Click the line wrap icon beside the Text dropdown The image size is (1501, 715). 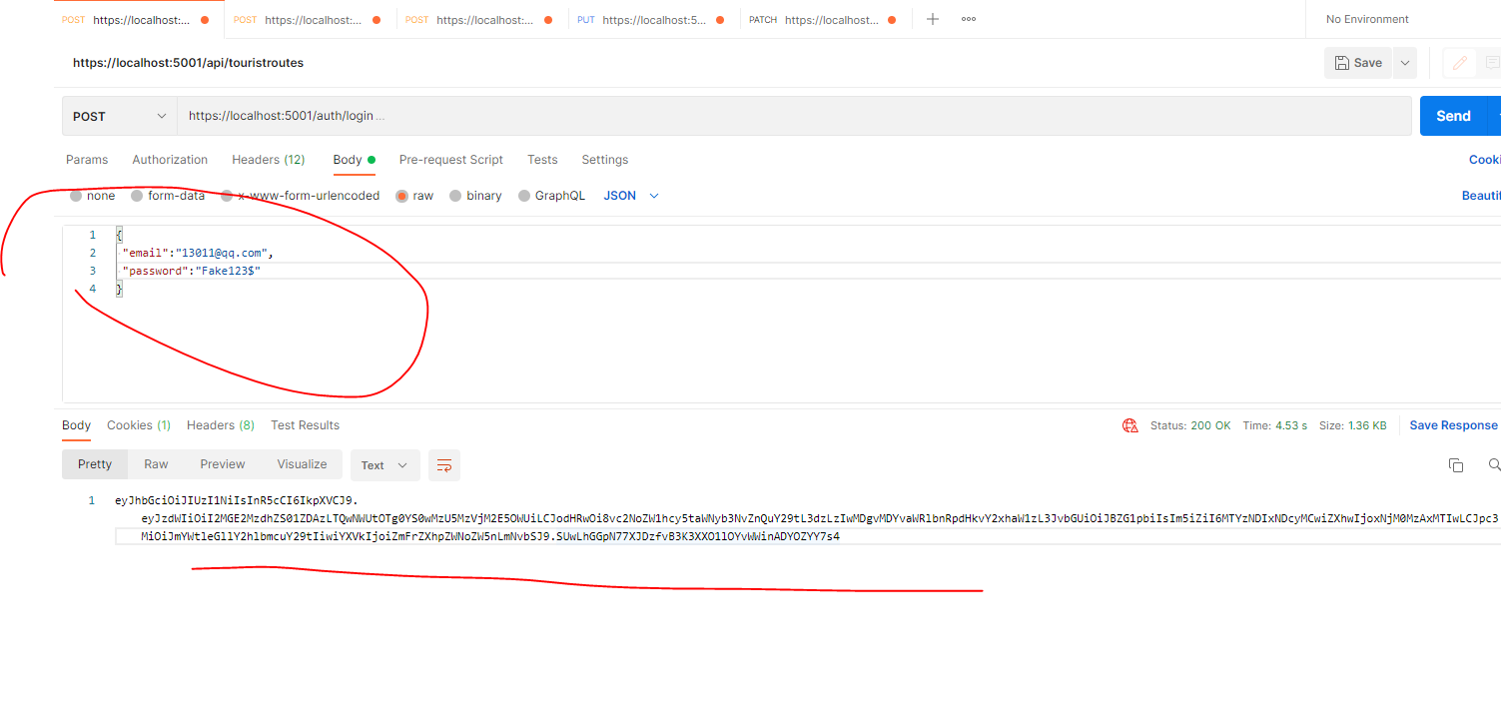pos(443,464)
